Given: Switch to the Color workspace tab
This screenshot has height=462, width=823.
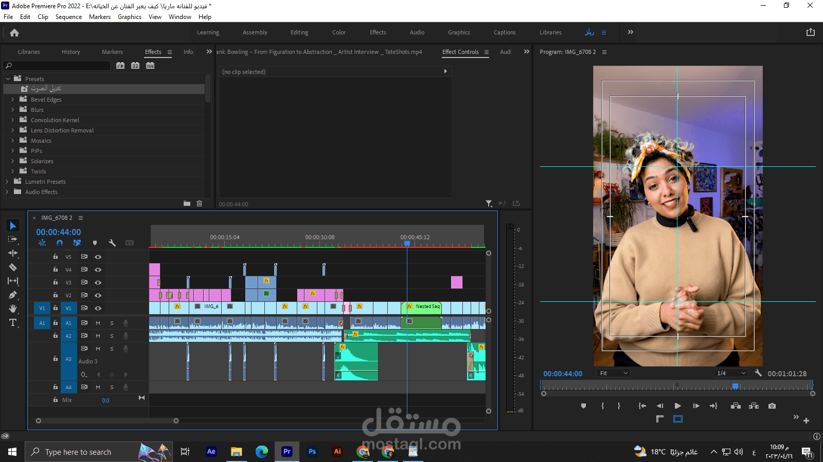Looking at the screenshot, I should coord(338,32).
